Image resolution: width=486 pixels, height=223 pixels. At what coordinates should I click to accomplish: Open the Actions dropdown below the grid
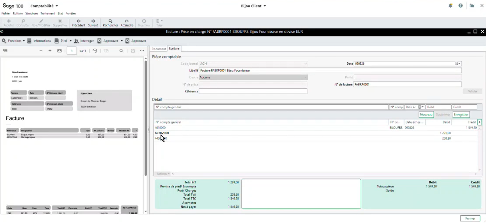click(163, 174)
